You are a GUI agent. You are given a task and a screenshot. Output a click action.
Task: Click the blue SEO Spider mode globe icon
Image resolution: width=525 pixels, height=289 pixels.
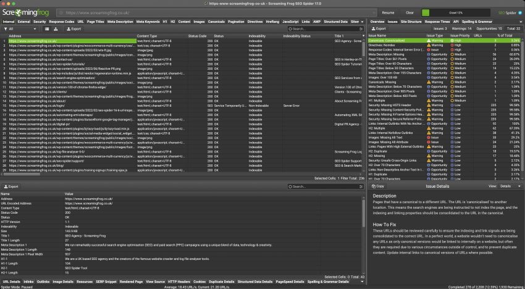(520, 13)
